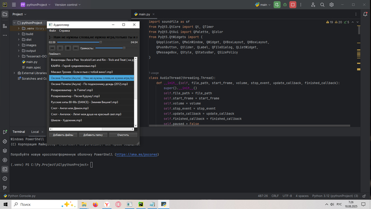Open the Terminal tool window icon
371x209 pixels.
5,169
